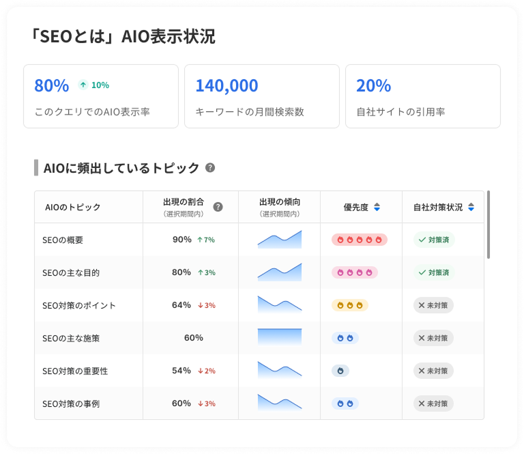Click help icon beside AIOに頻出しているトピック heading
The image size is (524, 454).
210,168
